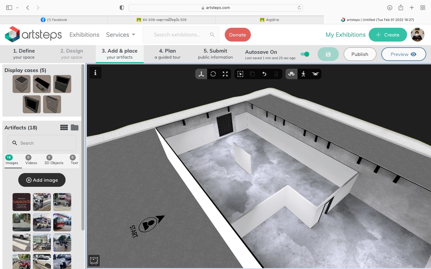Select the move axes tool
Image resolution: width=431 pixels, height=269 pixels.
point(201,74)
